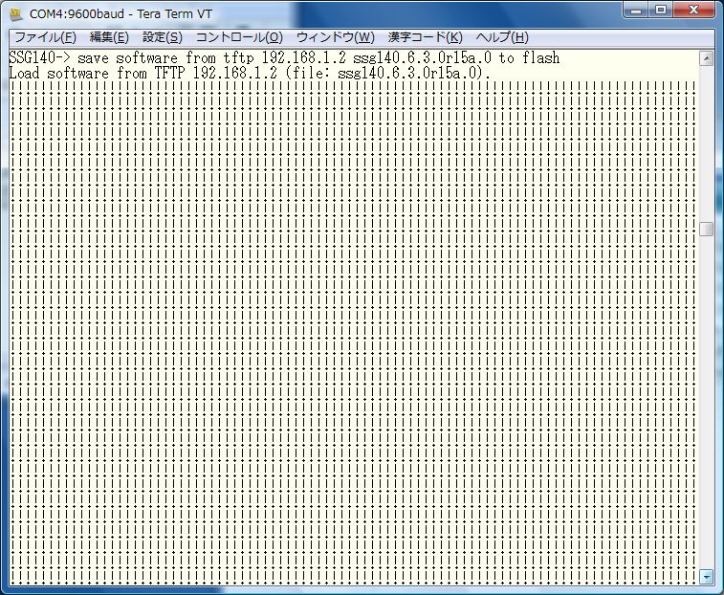Open the ファイル(F) menu
The height and width of the screenshot is (595, 724).
(x=45, y=37)
